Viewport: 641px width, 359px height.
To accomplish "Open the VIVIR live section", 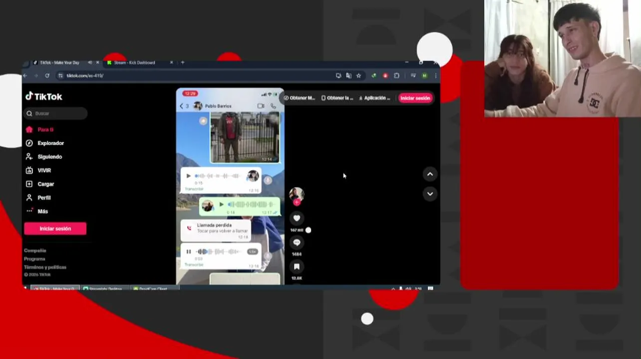I will [x=38, y=171].
